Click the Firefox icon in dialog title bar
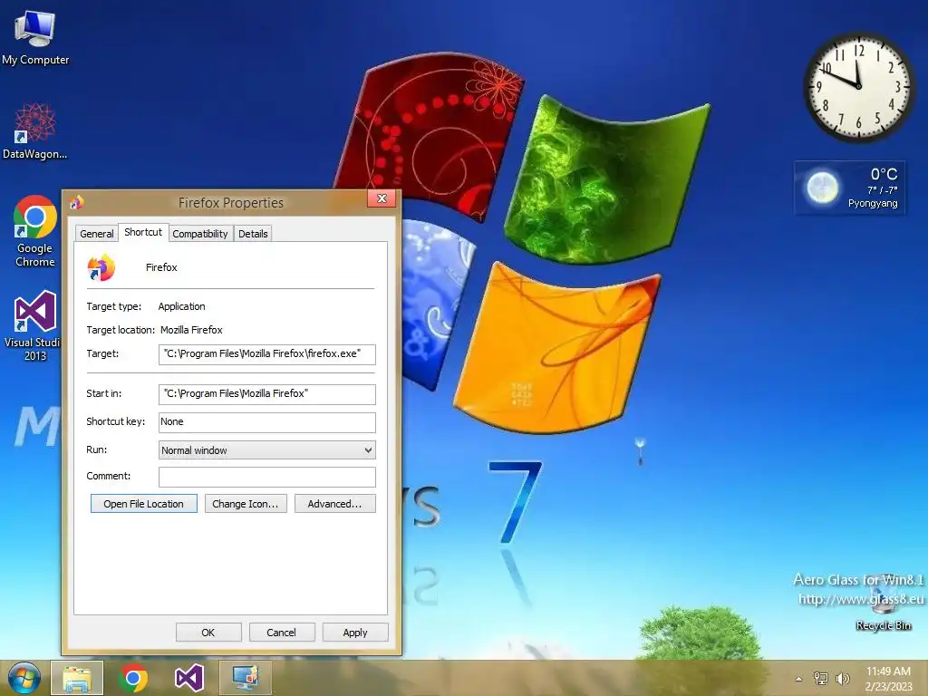Screen dimensions: 928x696 (x=77, y=202)
